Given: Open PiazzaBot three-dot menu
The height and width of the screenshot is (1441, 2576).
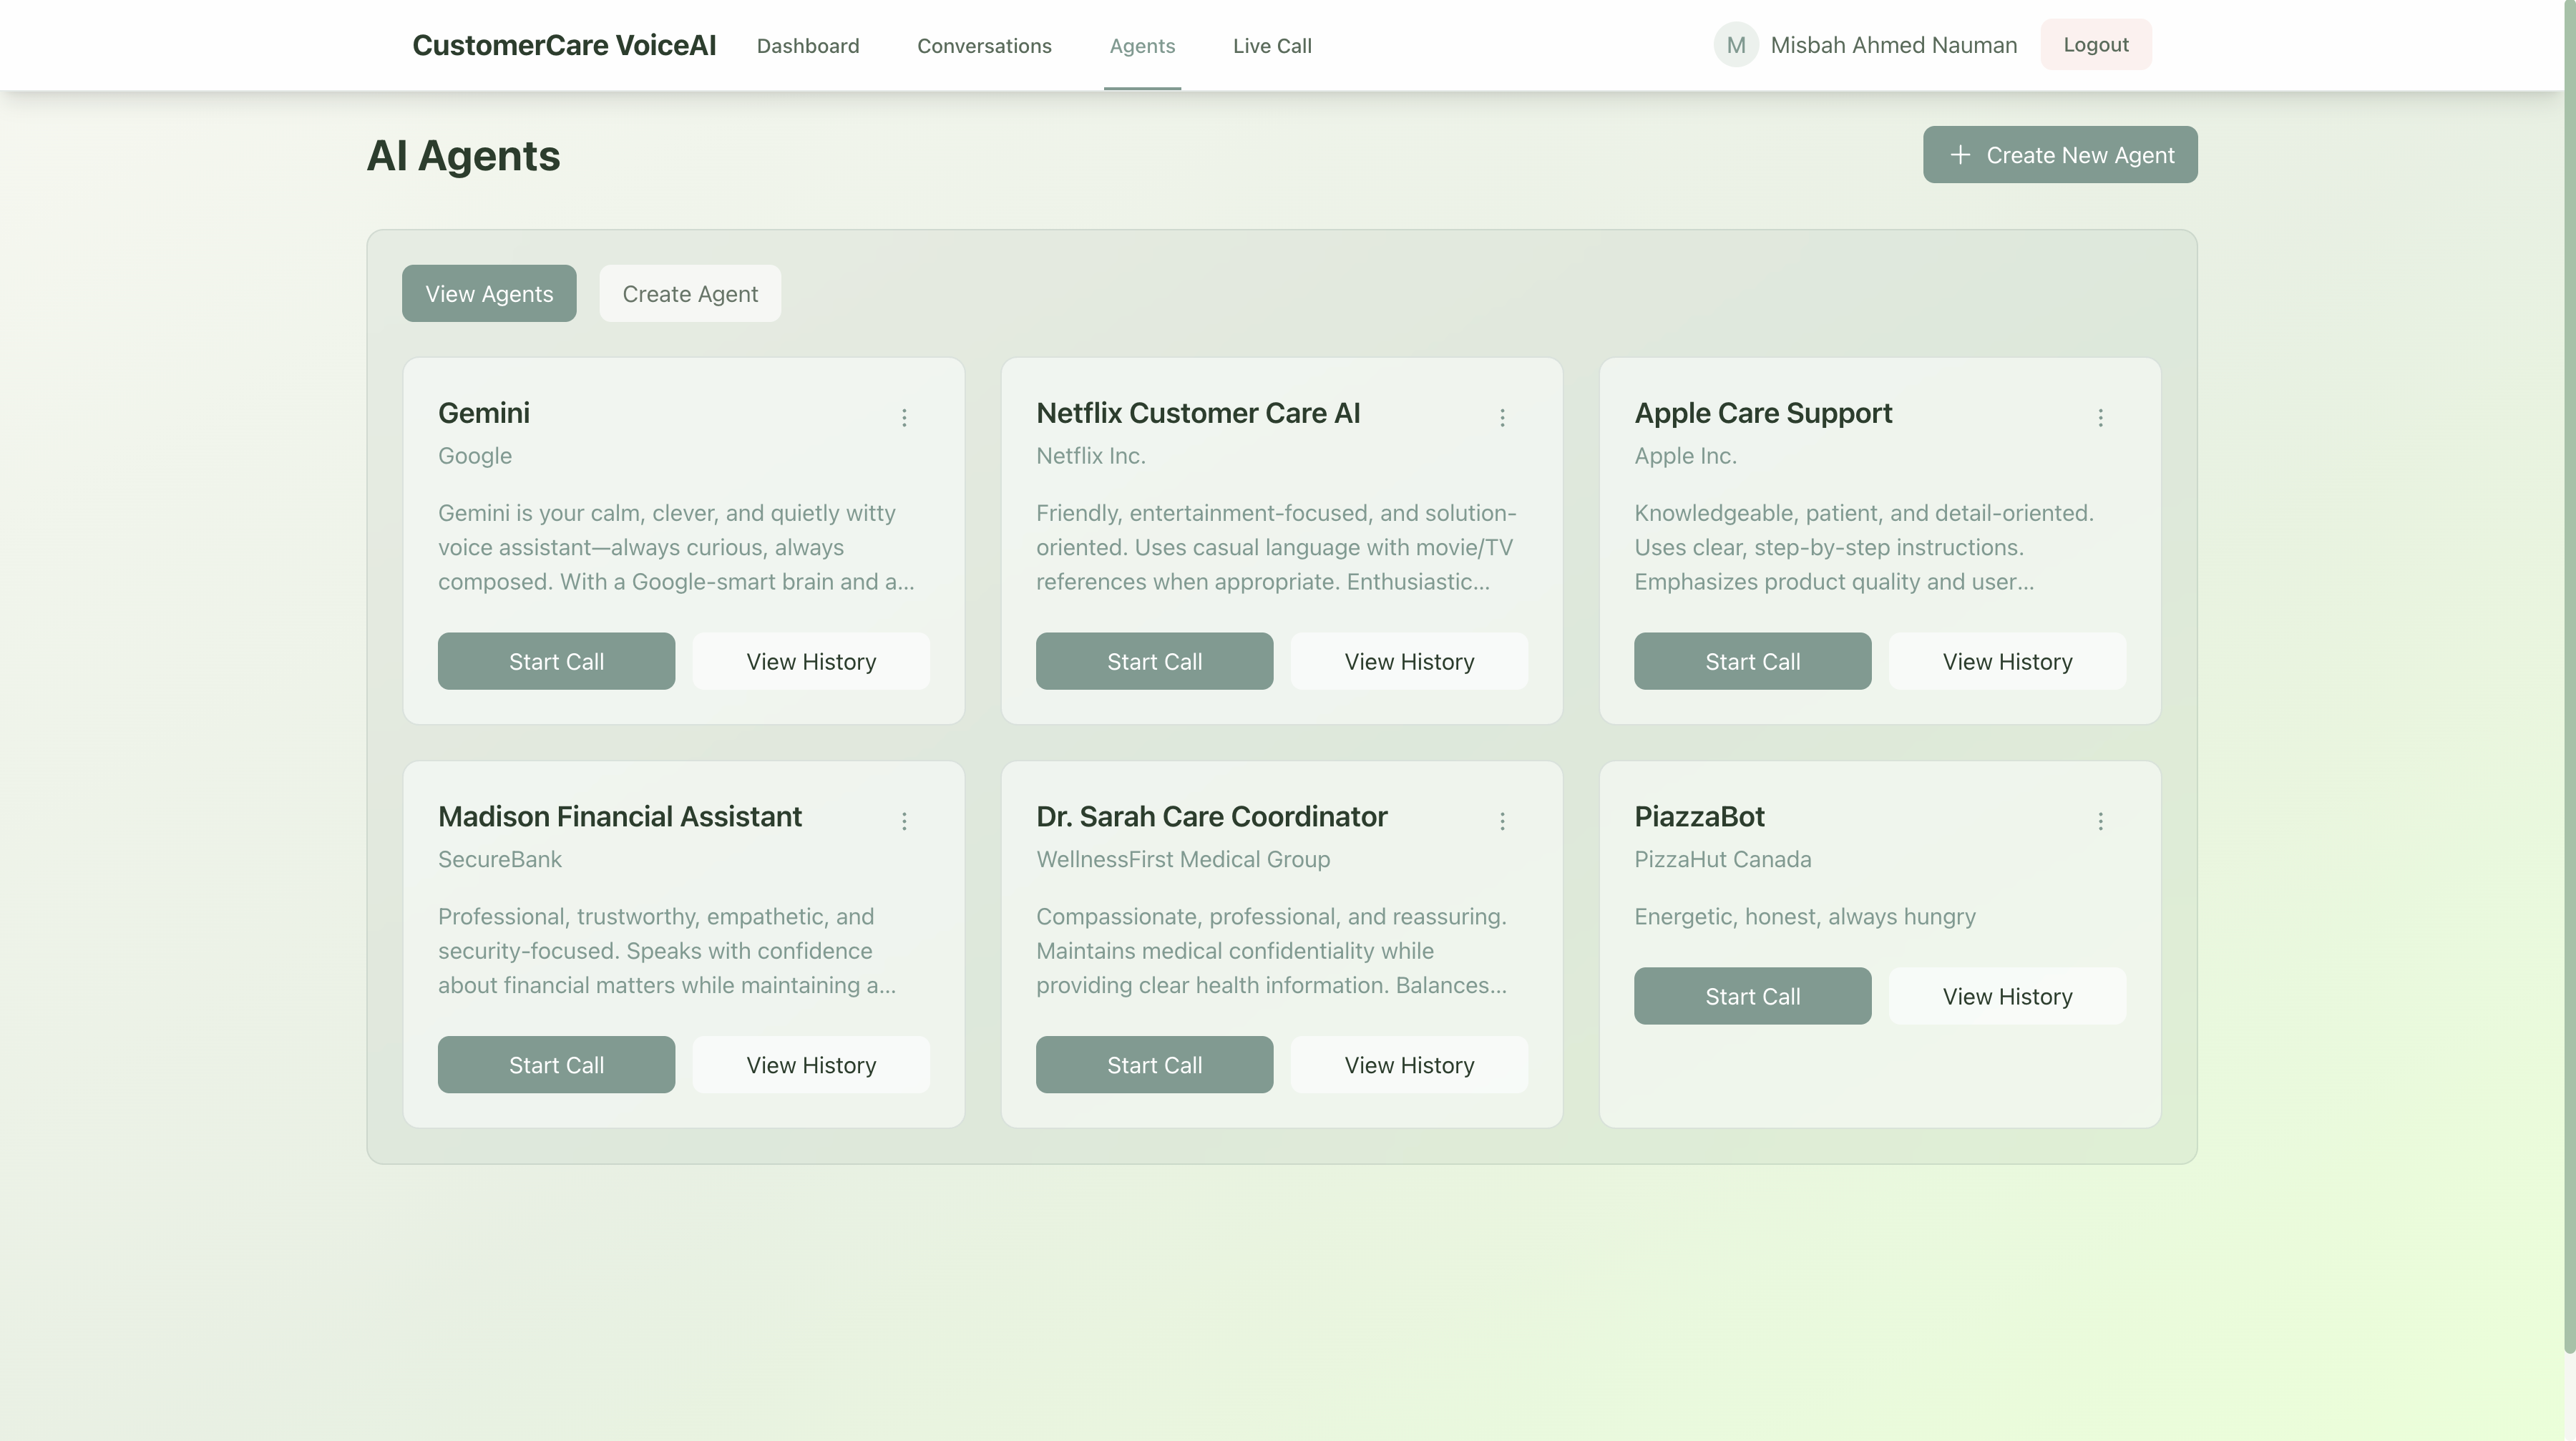Looking at the screenshot, I should tap(2100, 821).
